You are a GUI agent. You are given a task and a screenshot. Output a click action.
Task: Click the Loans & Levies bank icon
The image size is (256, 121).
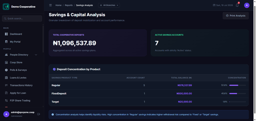pyautogui.click(x=6, y=78)
